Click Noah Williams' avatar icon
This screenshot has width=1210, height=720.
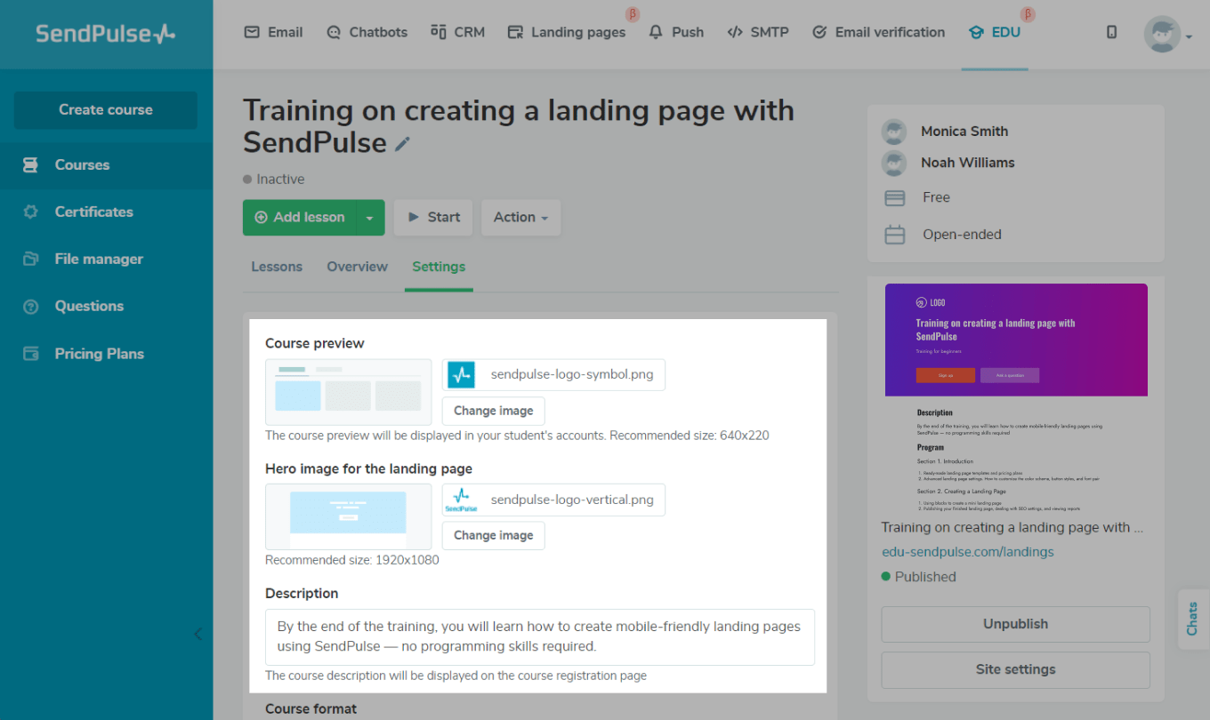(894, 163)
